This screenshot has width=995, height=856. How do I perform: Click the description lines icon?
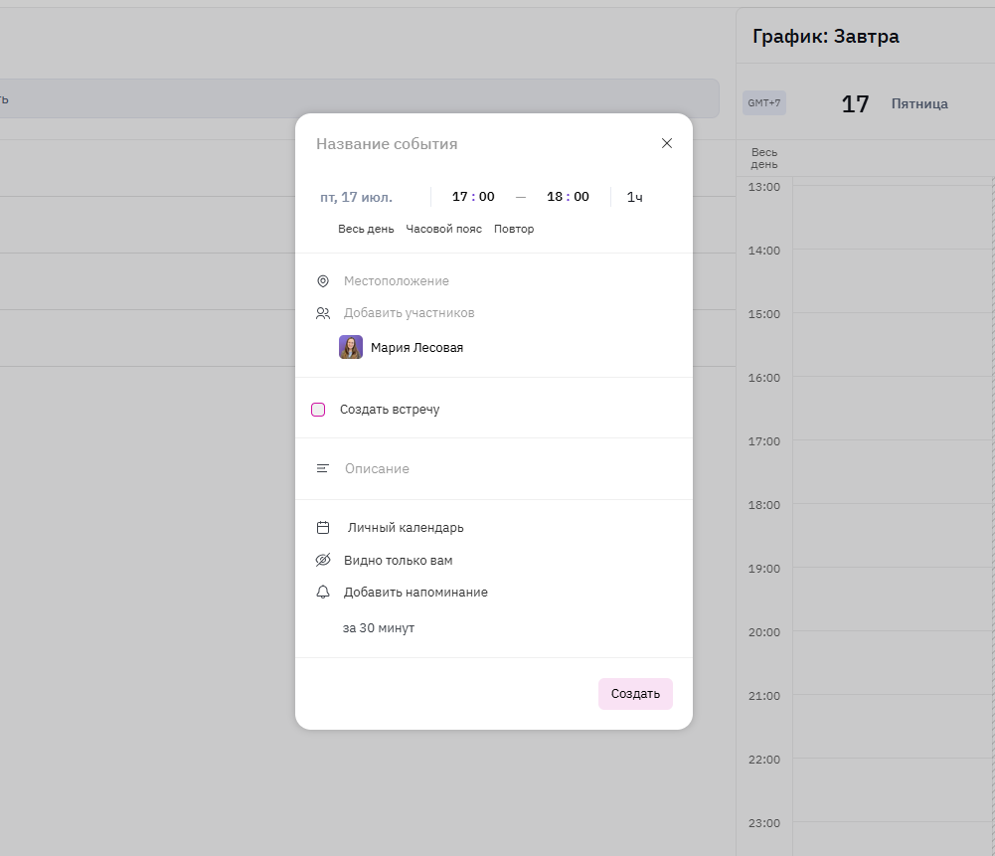click(x=322, y=468)
